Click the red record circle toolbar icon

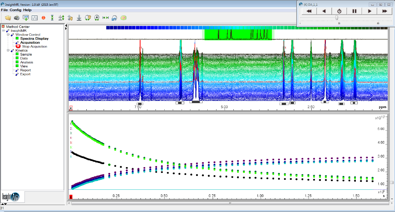click(43, 18)
